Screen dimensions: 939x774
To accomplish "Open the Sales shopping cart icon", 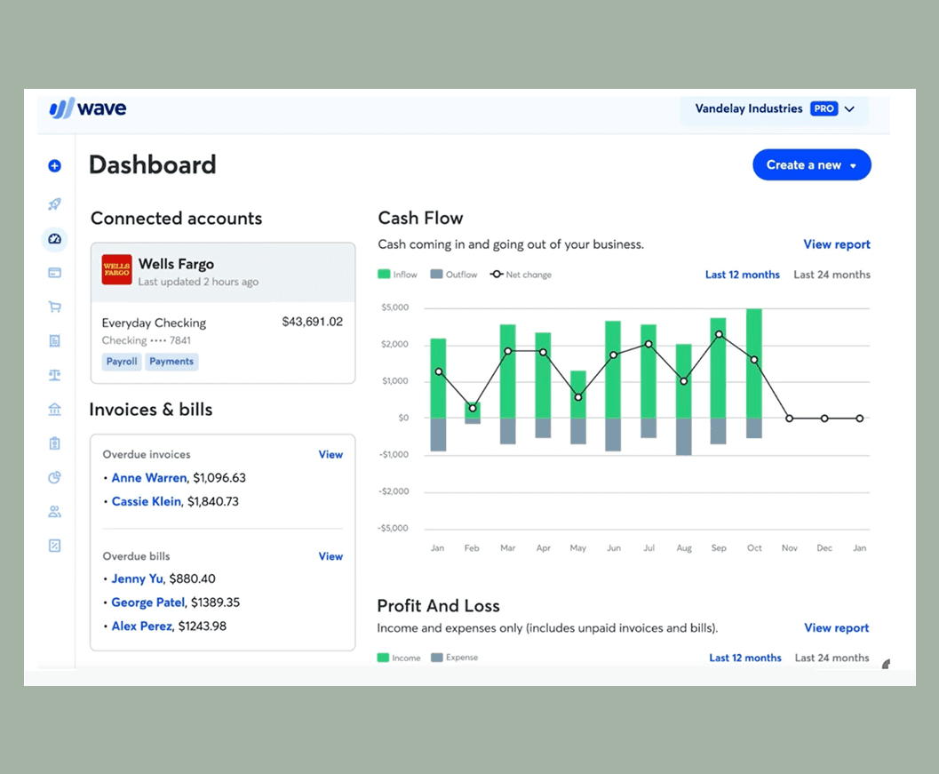I will coord(54,307).
